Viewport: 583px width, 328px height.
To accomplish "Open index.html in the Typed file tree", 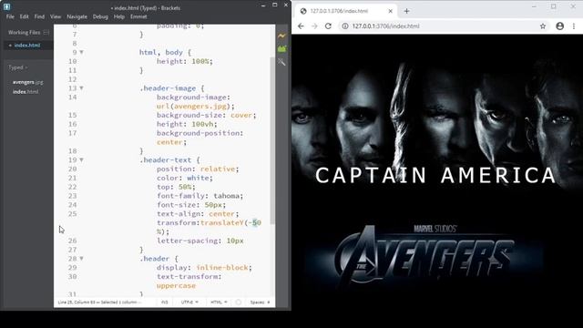I will [x=26, y=92].
